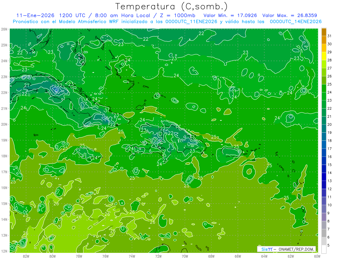Click the '13N' latitude axis label

coord(4,235)
